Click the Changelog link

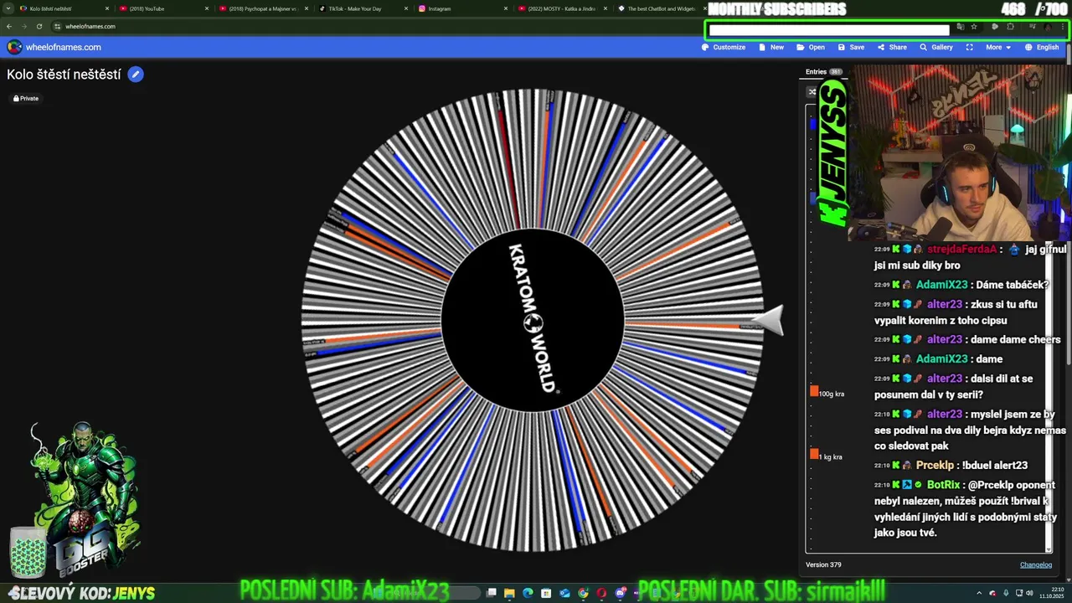1035,564
